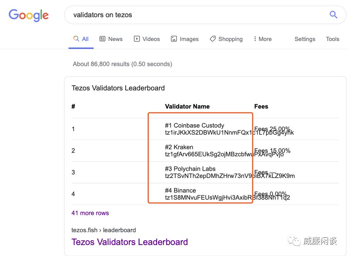
Task: Click the Google logo
Action: coord(29,15)
